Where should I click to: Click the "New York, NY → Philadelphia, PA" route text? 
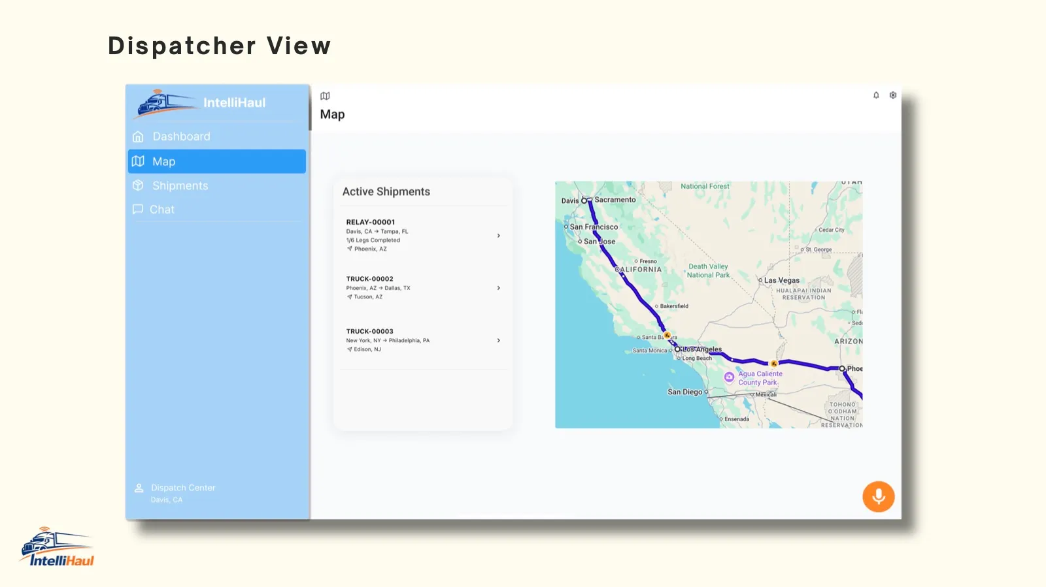388,340
